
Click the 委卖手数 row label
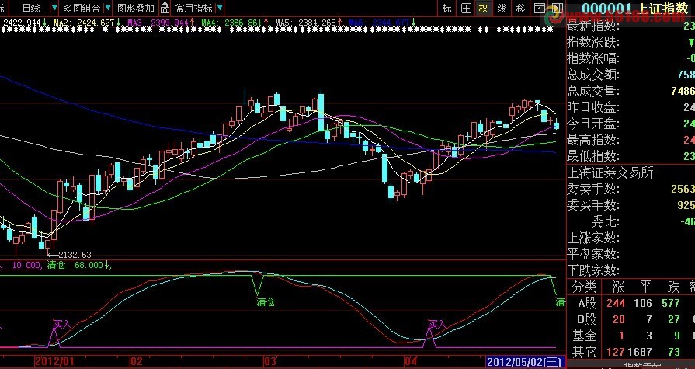pos(593,189)
